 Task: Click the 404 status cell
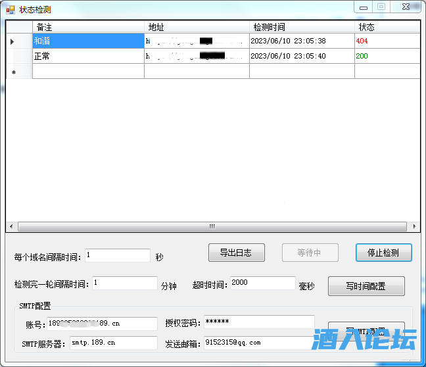pyautogui.click(x=387, y=41)
